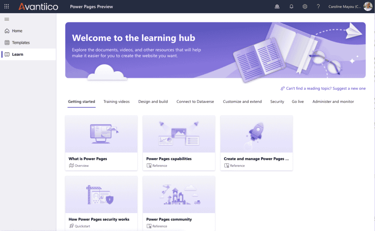Click rocket thumbnail of Create and manage card
Screen dimensions: 375x231
[256, 134]
